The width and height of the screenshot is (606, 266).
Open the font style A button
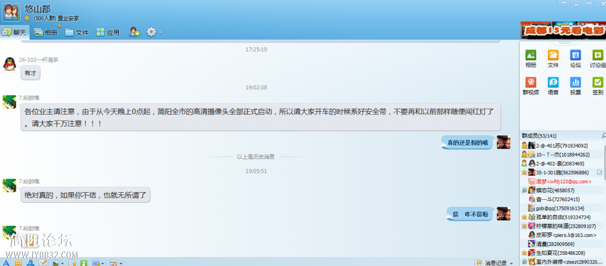pyautogui.click(x=6, y=263)
